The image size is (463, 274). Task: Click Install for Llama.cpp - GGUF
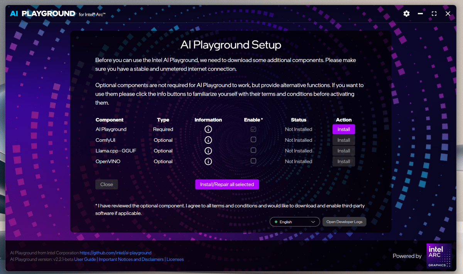coord(344,151)
